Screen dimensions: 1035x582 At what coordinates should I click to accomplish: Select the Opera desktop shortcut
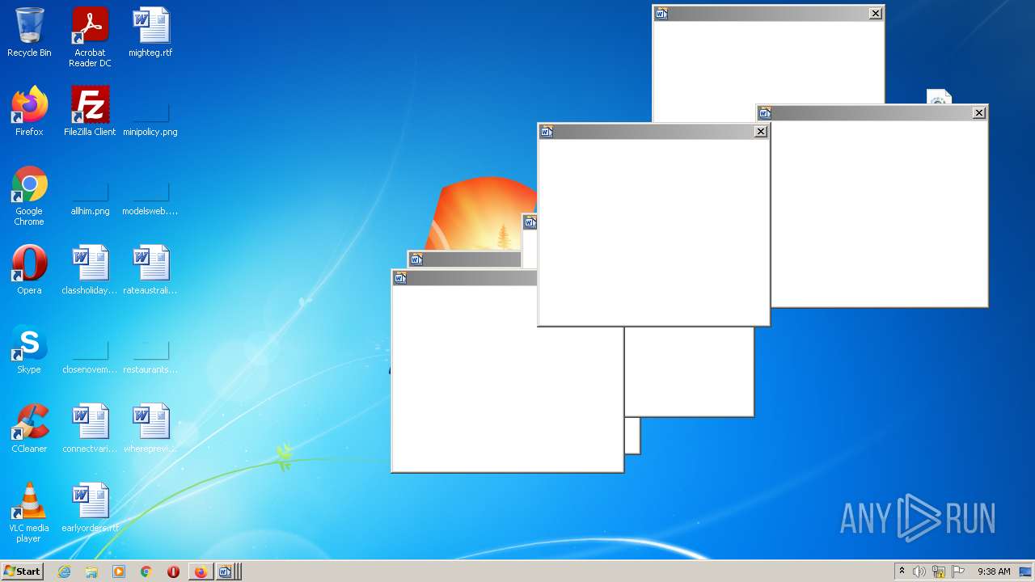click(29, 270)
